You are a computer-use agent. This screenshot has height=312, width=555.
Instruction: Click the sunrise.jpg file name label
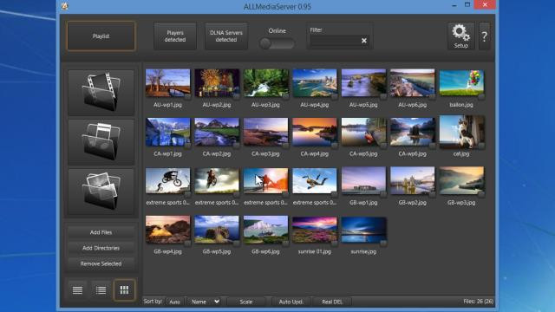coord(363,251)
